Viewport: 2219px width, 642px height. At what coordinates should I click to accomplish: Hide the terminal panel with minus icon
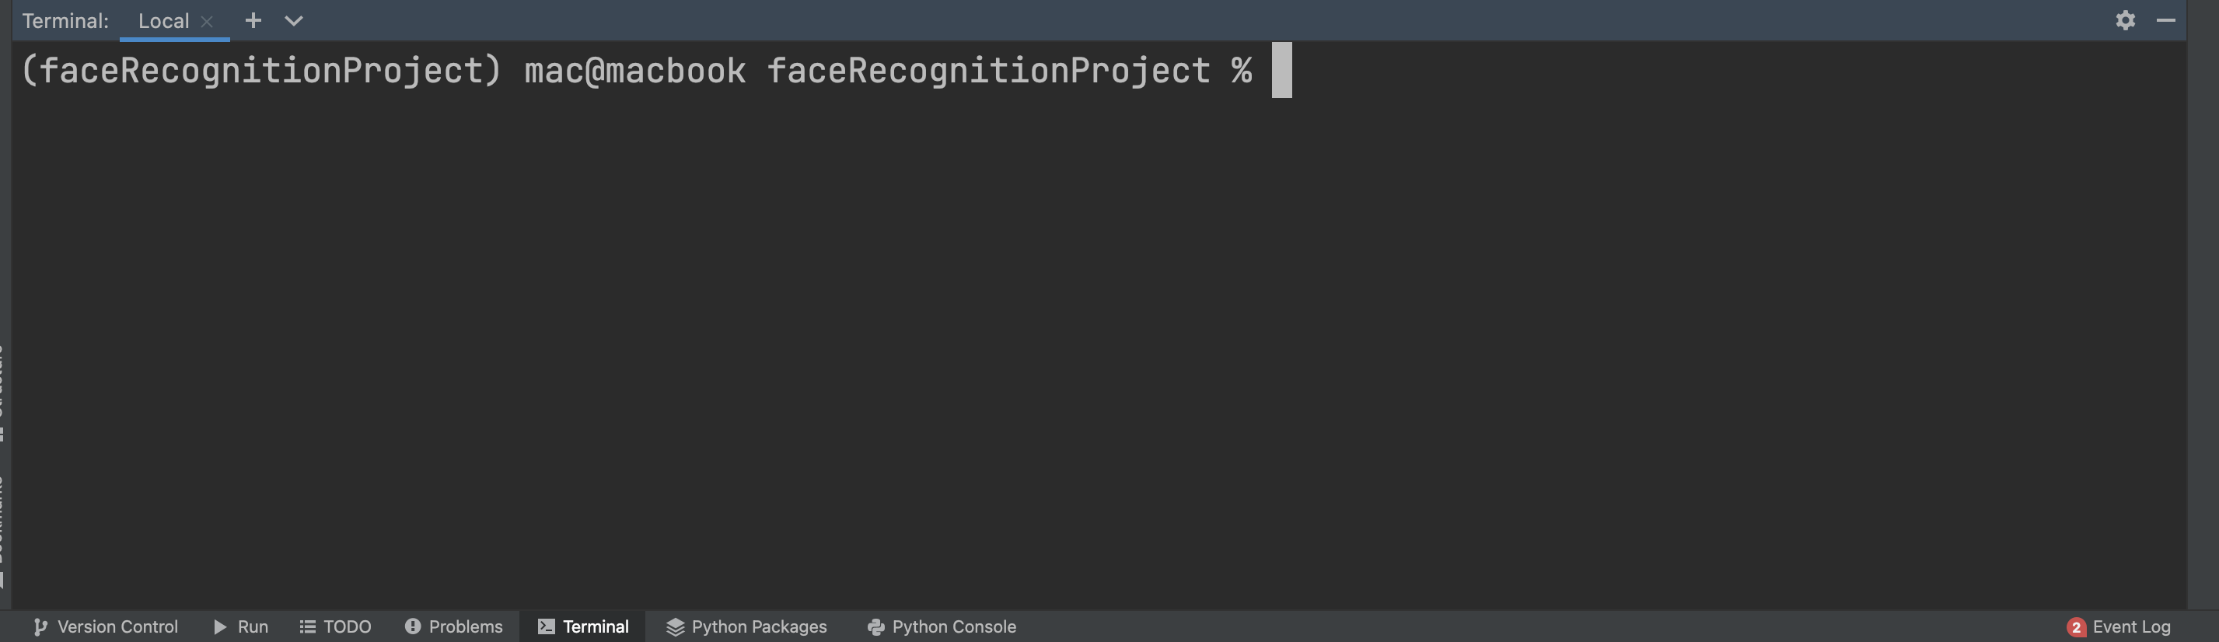(x=2165, y=19)
